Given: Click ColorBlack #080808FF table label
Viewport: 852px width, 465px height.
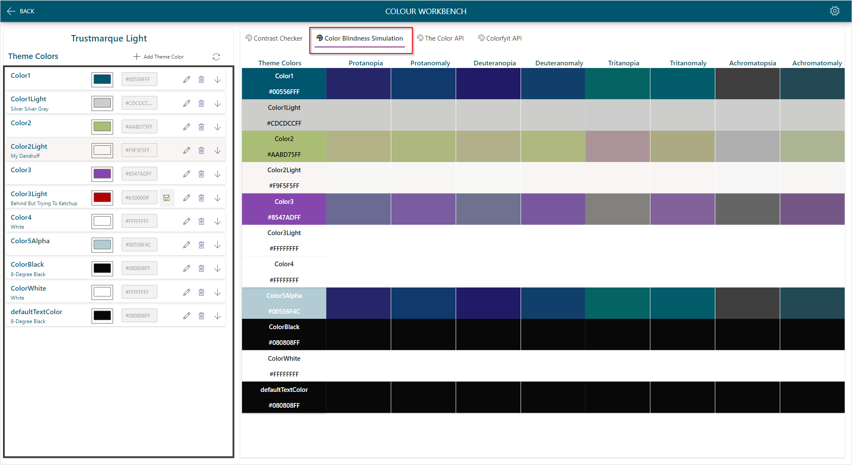Looking at the screenshot, I should pos(284,335).
